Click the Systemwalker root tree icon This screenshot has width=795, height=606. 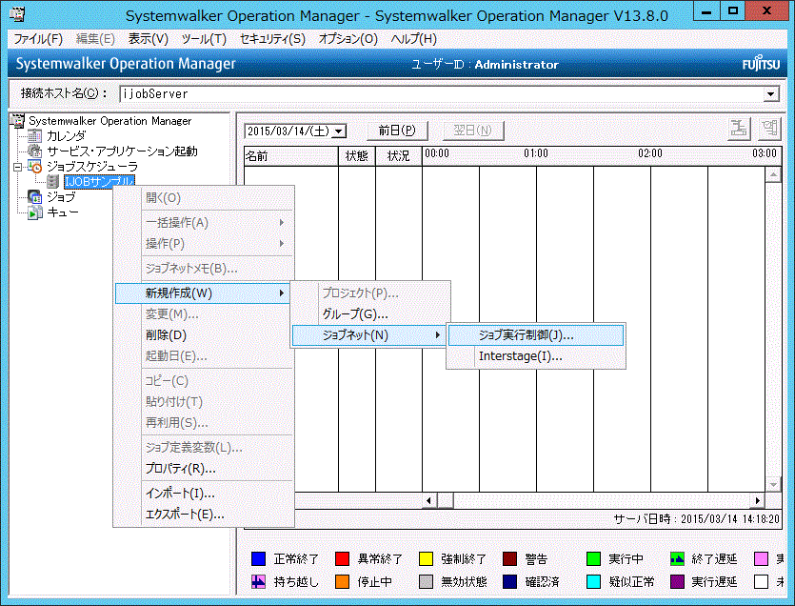tap(18, 121)
